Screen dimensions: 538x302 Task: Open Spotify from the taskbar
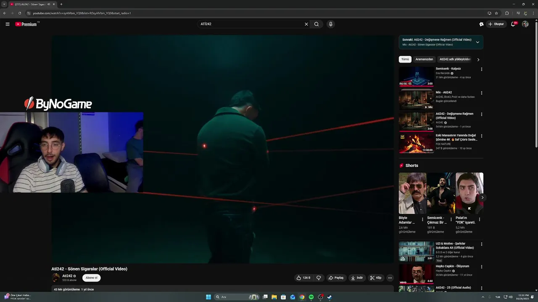(x=311, y=297)
